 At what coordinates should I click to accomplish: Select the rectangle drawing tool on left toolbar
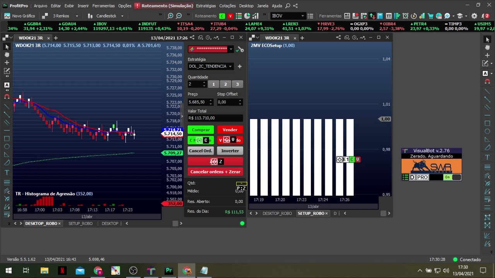(7, 138)
